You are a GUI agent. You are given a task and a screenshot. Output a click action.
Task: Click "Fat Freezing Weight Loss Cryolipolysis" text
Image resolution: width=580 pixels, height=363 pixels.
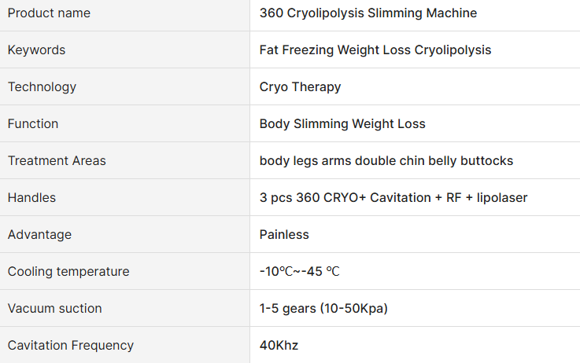(375, 50)
